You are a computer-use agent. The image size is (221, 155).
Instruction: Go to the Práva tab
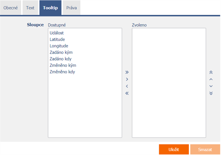(72, 8)
